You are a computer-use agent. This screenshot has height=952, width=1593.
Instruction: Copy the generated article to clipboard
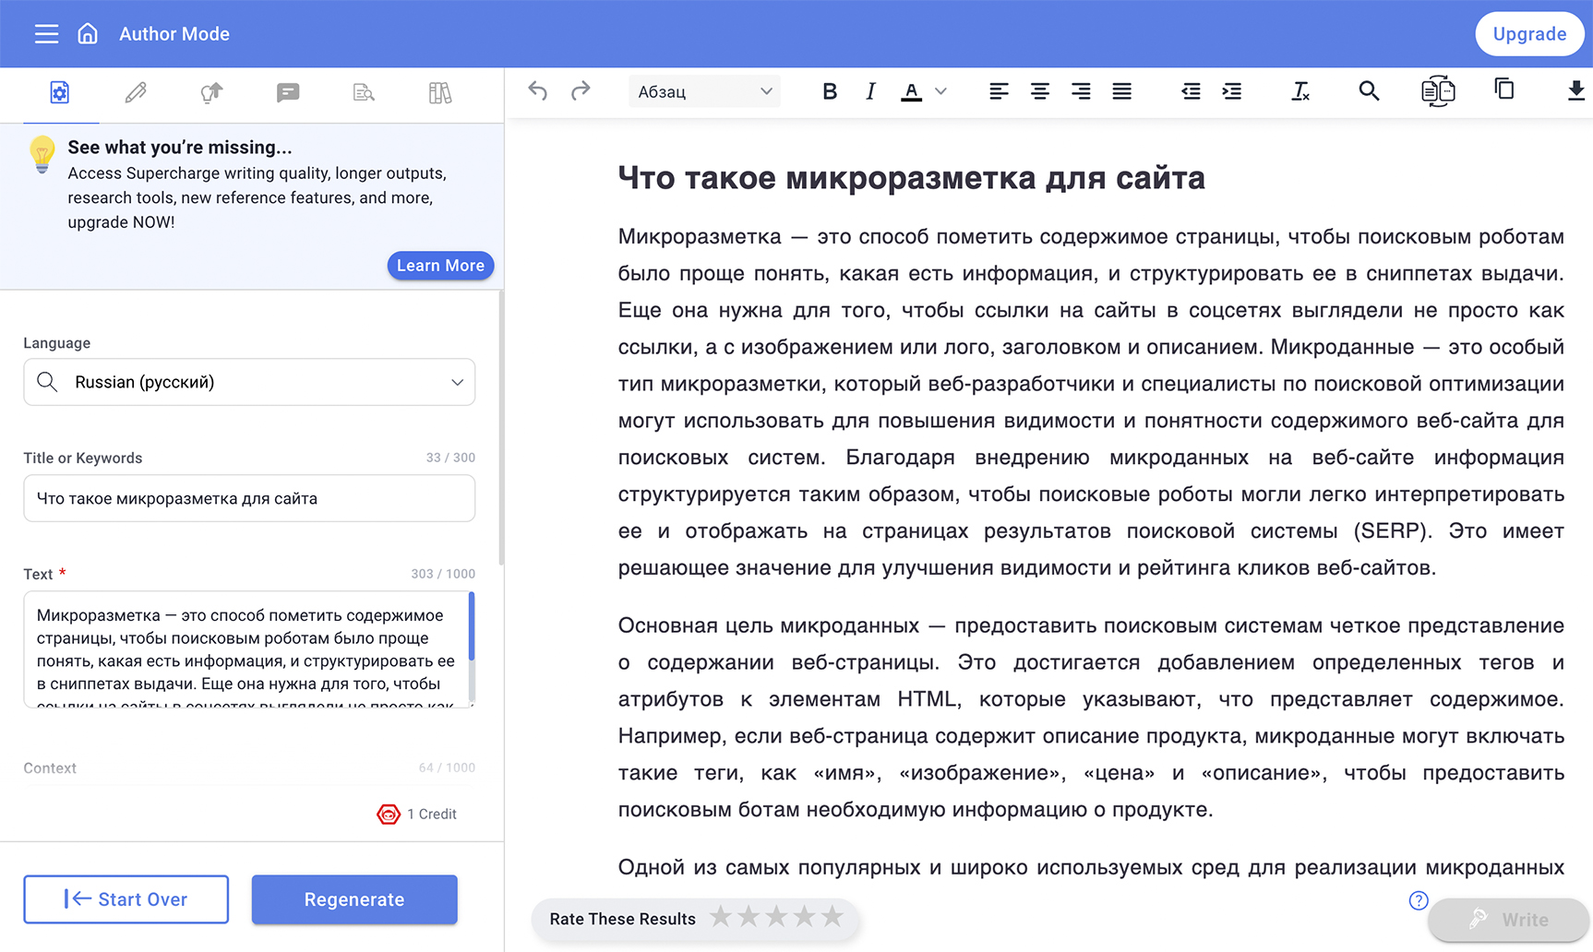(x=1504, y=89)
